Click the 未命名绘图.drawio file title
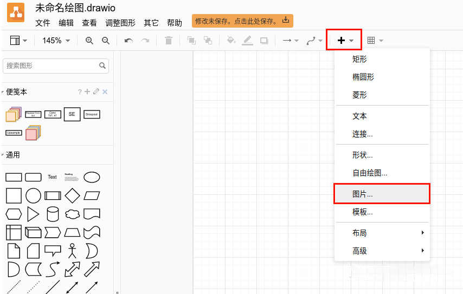Screen dimensions: 463x294 coord(75,8)
